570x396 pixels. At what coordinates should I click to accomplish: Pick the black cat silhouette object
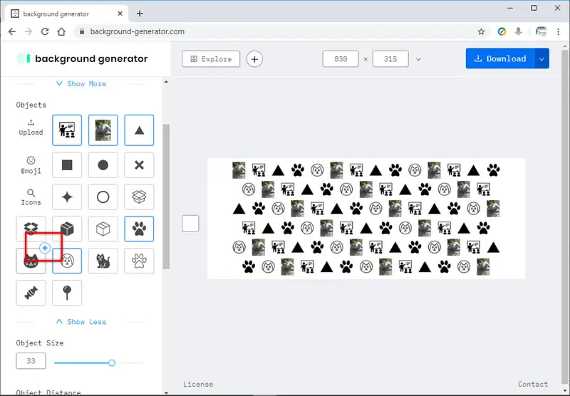click(103, 261)
